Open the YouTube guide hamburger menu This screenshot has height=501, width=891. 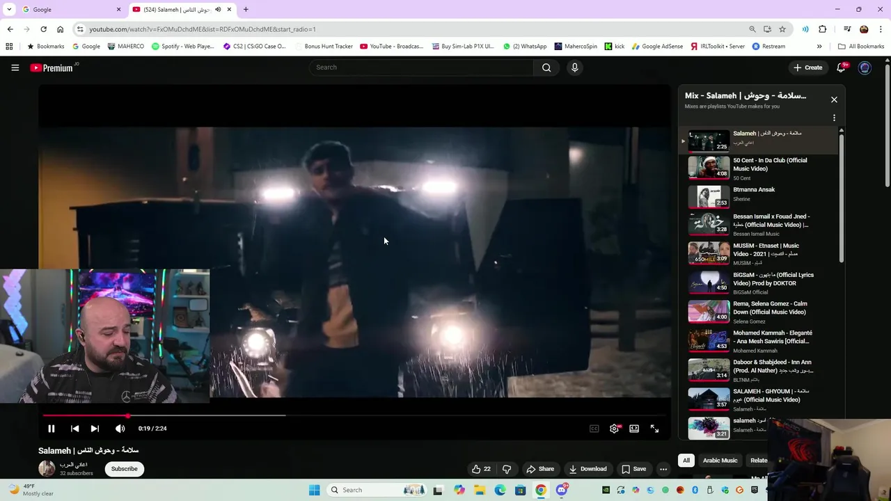(15, 67)
